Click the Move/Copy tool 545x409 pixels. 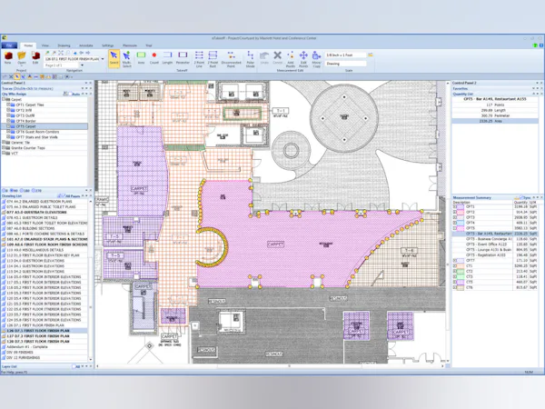(316, 58)
